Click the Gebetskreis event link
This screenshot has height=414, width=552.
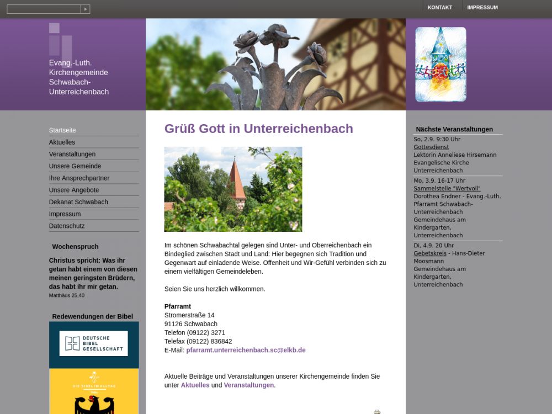tap(430, 253)
